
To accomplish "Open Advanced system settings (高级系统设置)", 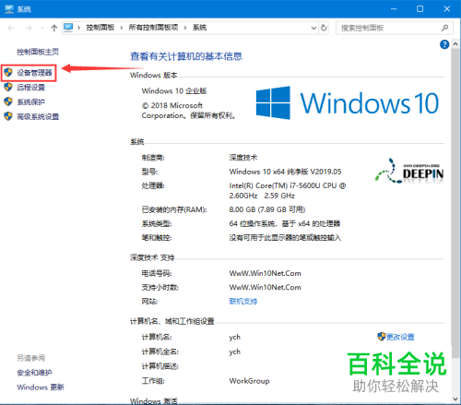I will pyautogui.click(x=38, y=116).
